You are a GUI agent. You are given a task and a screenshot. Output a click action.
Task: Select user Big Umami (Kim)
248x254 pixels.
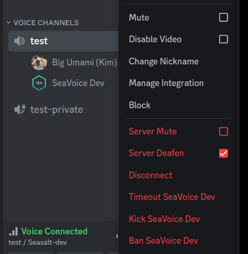click(85, 62)
